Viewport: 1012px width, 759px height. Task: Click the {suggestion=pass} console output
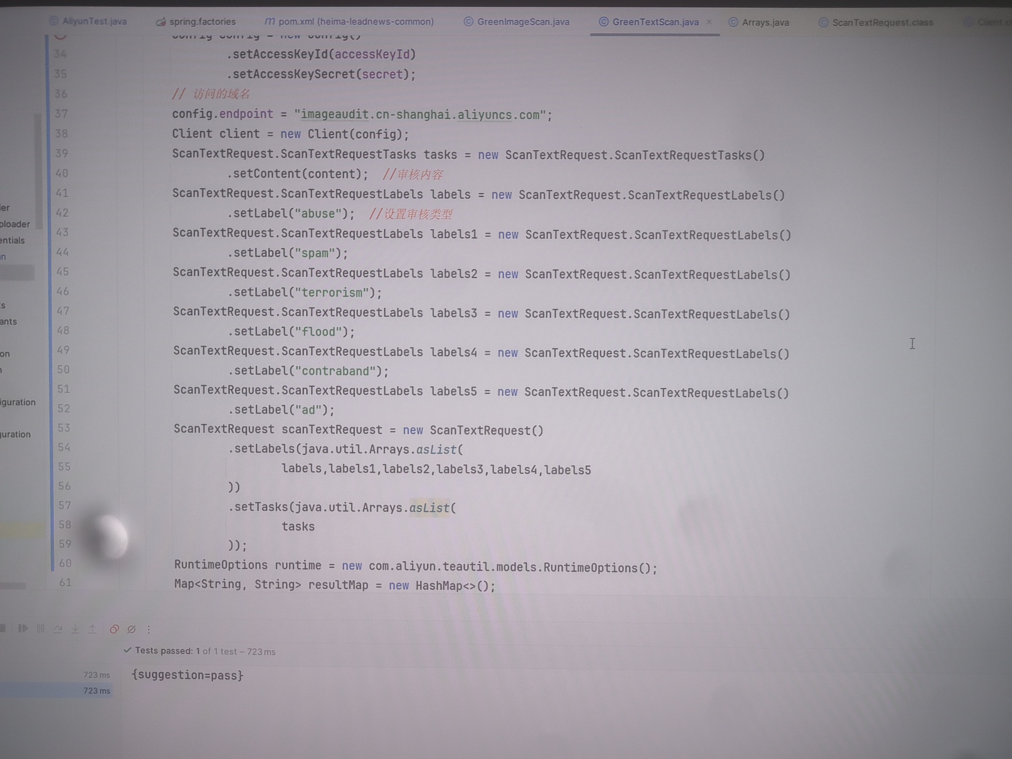[188, 675]
